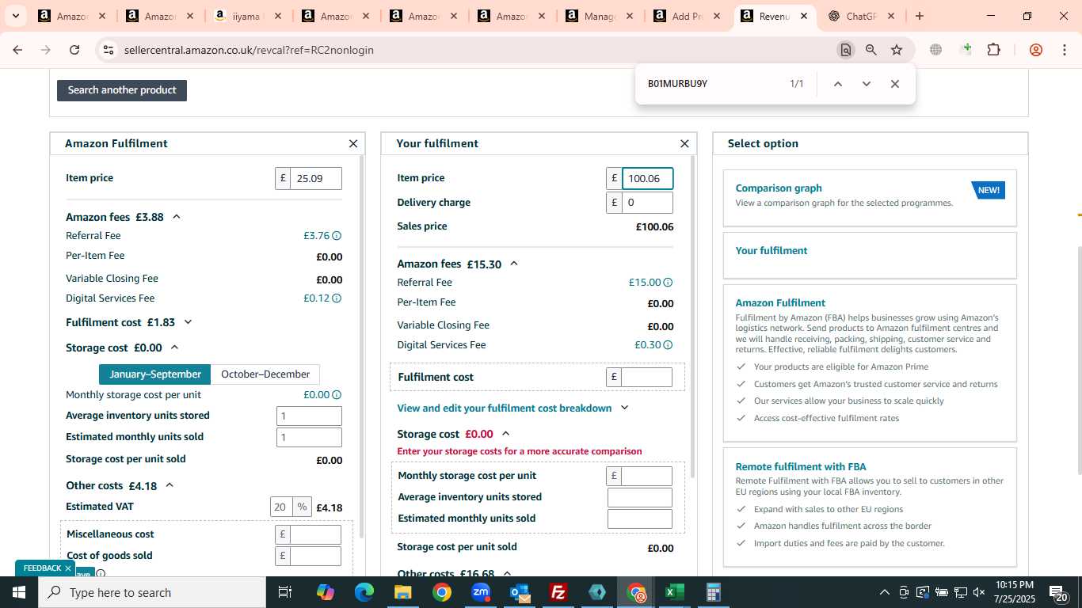Close the Revenue calculator browser tab

tap(803, 16)
